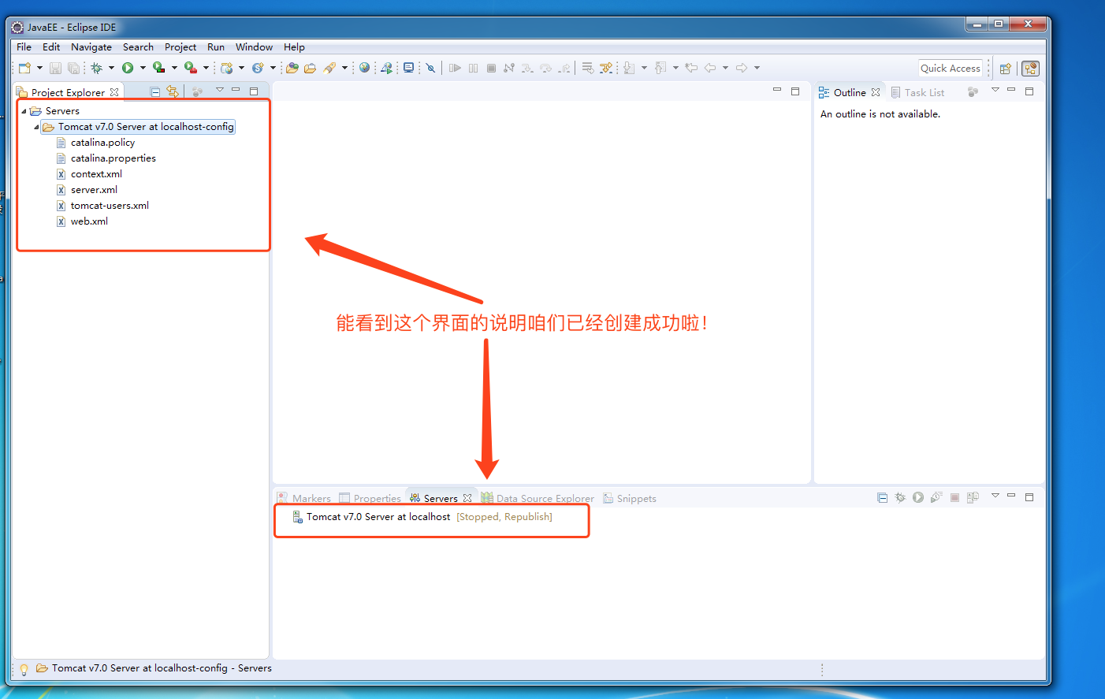
Task: Open the File menu
Action: pyautogui.click(x=24, y=47)
